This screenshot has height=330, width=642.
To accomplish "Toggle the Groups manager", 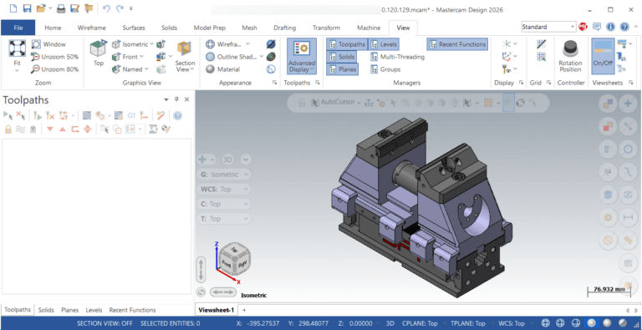I will (385, 69).
